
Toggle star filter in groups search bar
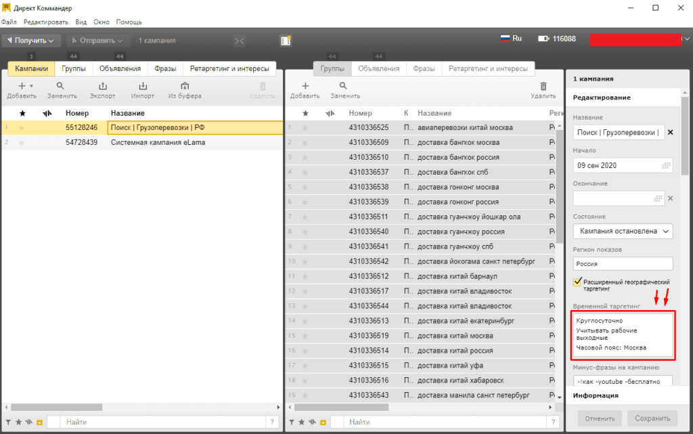click(302, 422)
